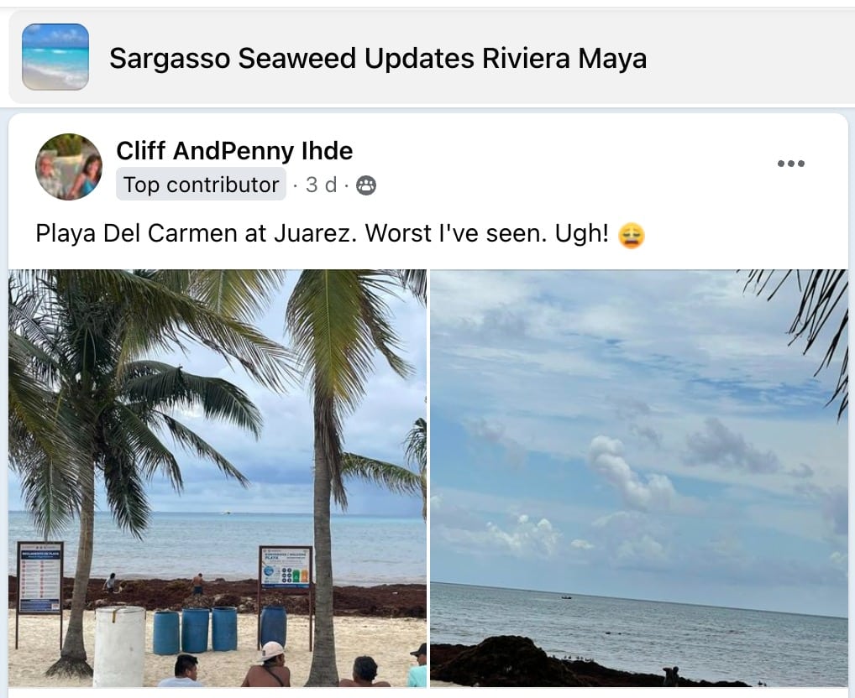
Task: Open the Sargasso Seaweed group thumbnail icon
Action: point(55,56)
